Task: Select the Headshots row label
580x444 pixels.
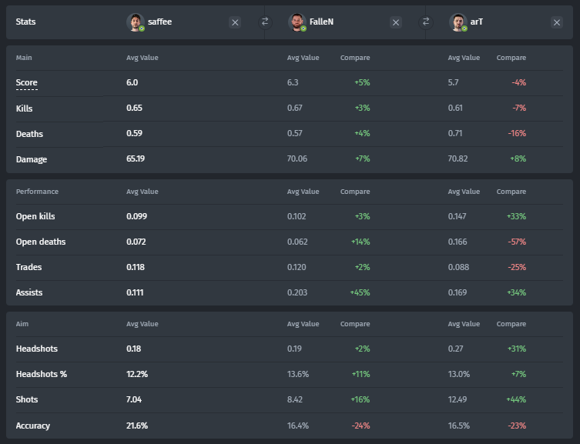Action: click(x=37, y=349)
